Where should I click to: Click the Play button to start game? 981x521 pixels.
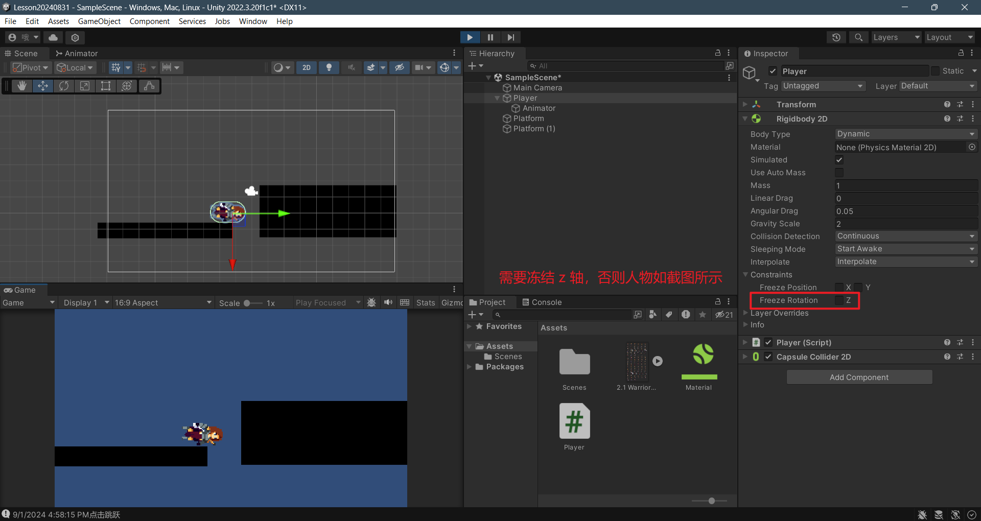coord(470,37)
